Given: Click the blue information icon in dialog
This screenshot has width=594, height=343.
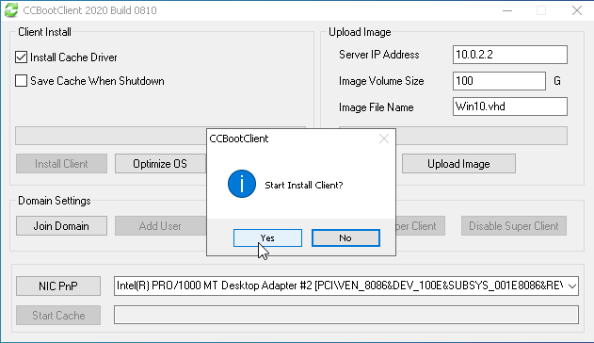Looking at the screenshot, I should (242, 184).
